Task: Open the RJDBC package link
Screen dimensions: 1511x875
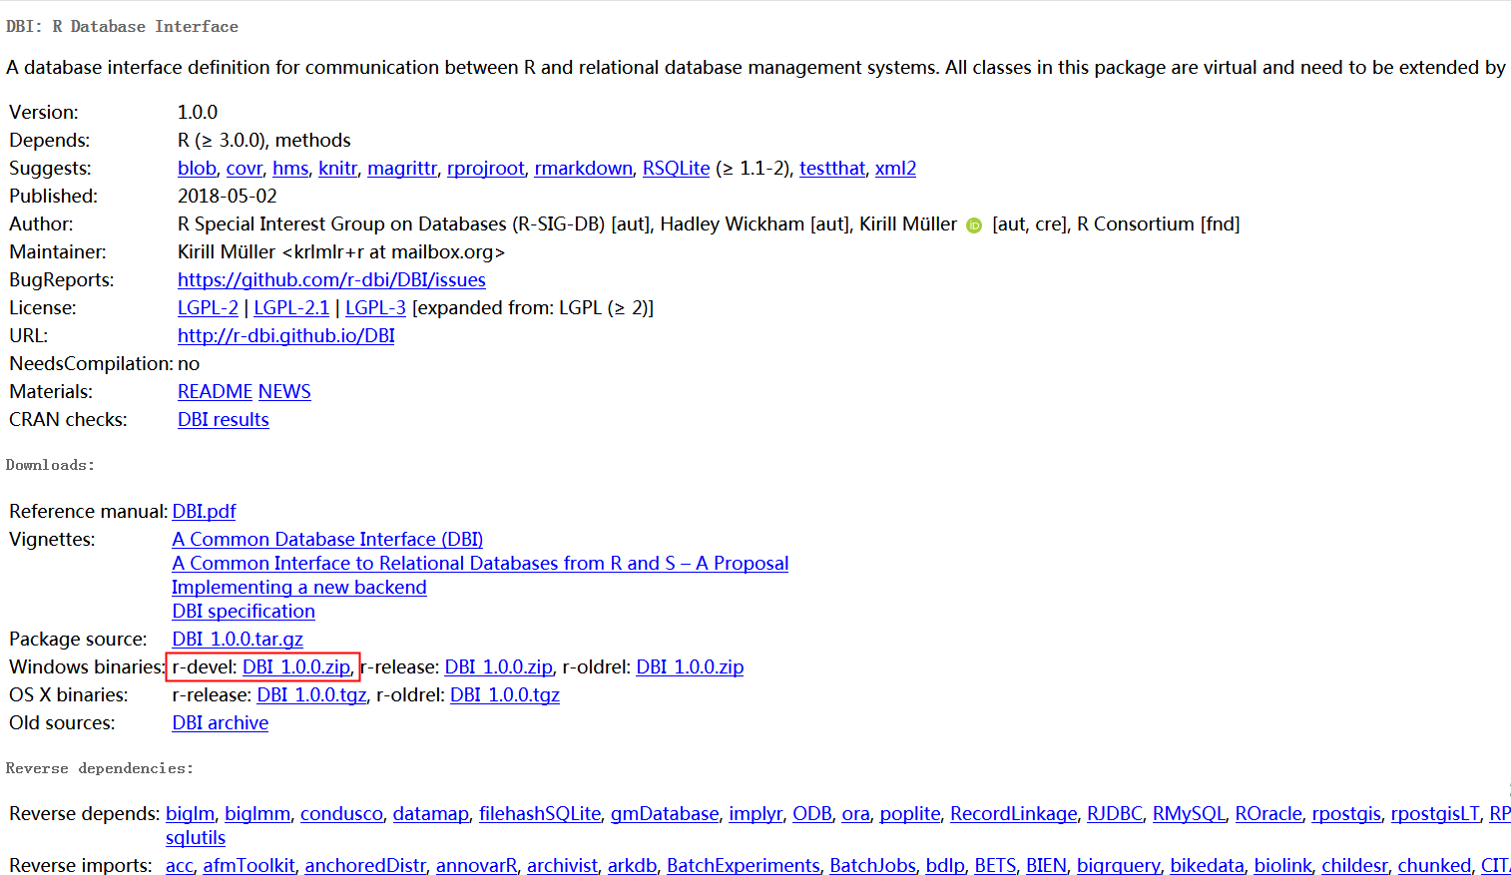Action: point(1115,814)
